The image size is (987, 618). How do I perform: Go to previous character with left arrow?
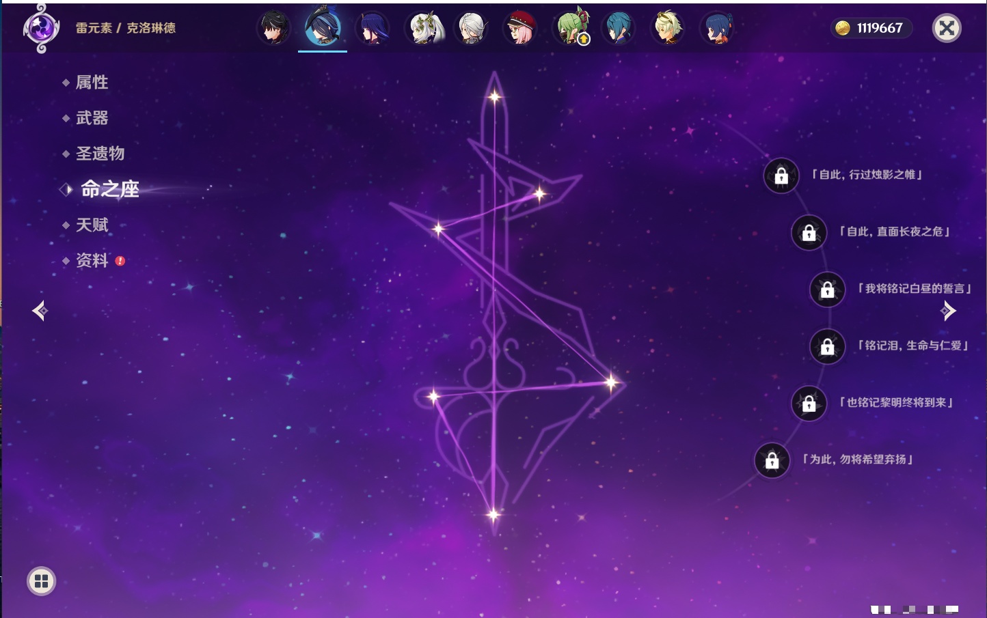point(40,311)
